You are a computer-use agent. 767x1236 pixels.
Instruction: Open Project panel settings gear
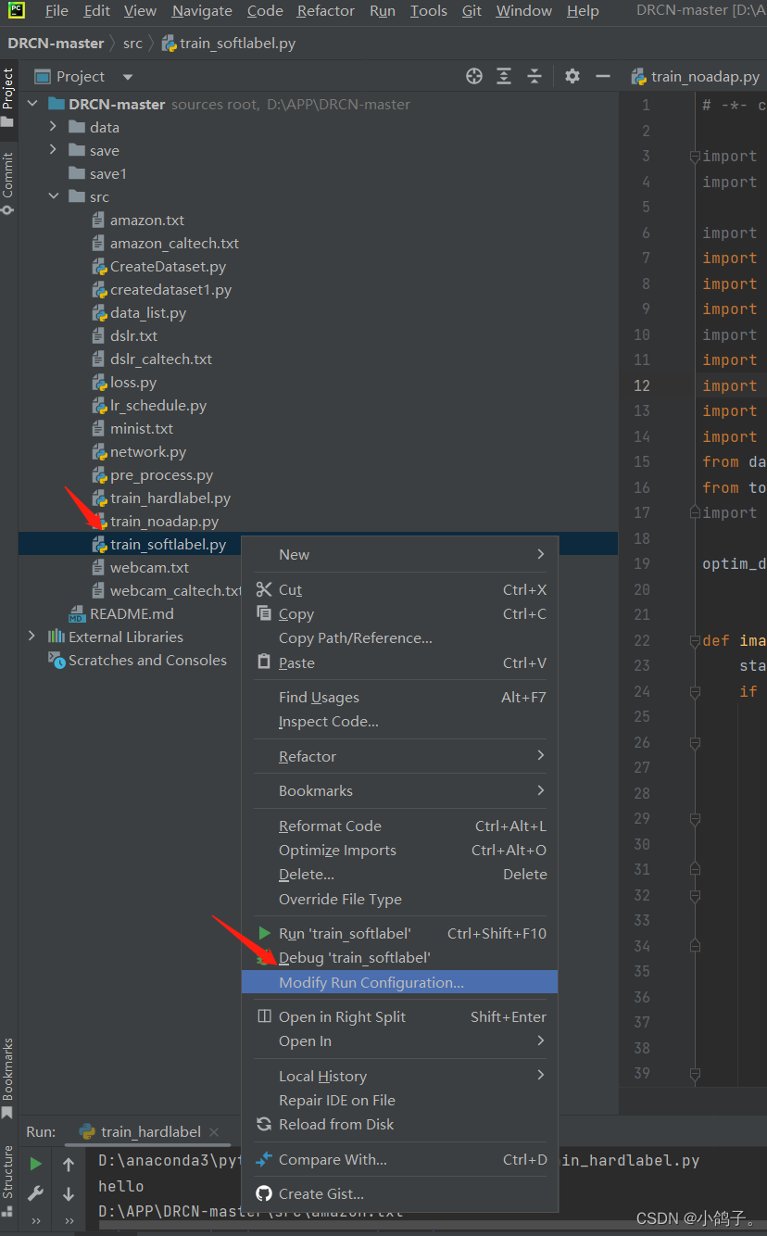(572, 76)
